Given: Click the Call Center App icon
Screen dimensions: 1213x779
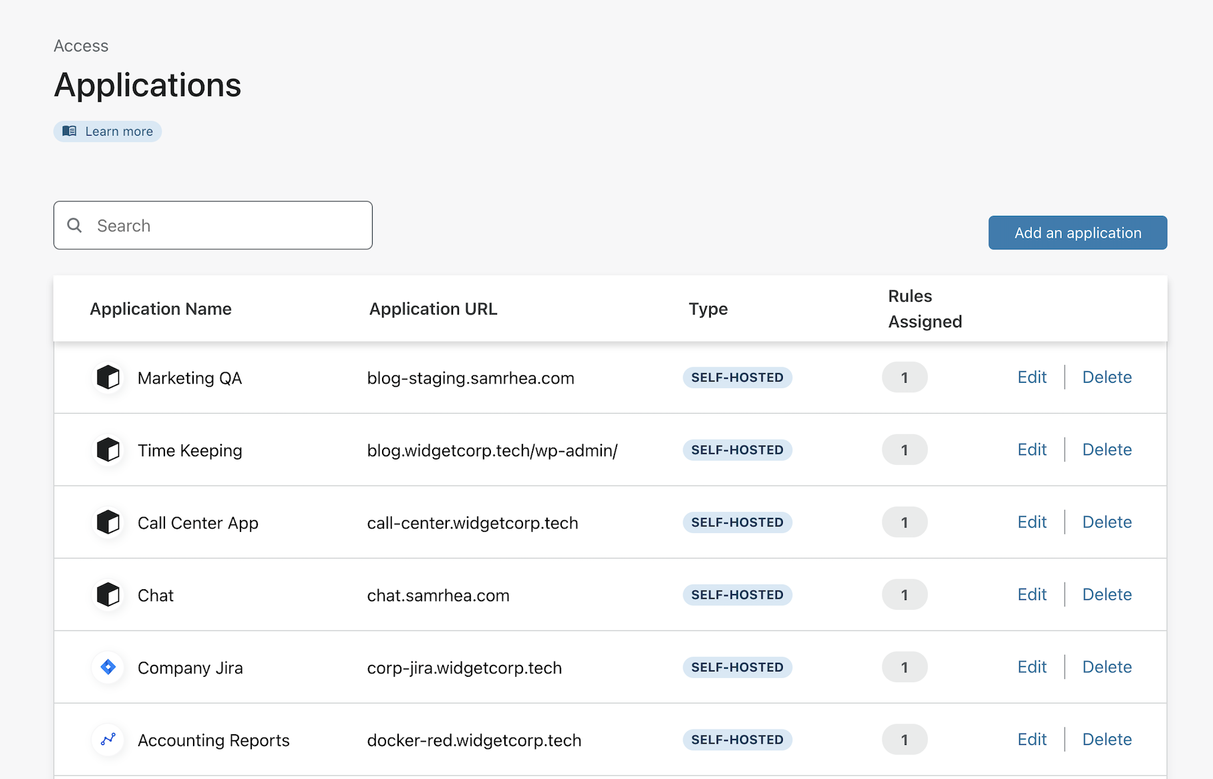Looking at the screenshot, I should [x=108, y=522].
